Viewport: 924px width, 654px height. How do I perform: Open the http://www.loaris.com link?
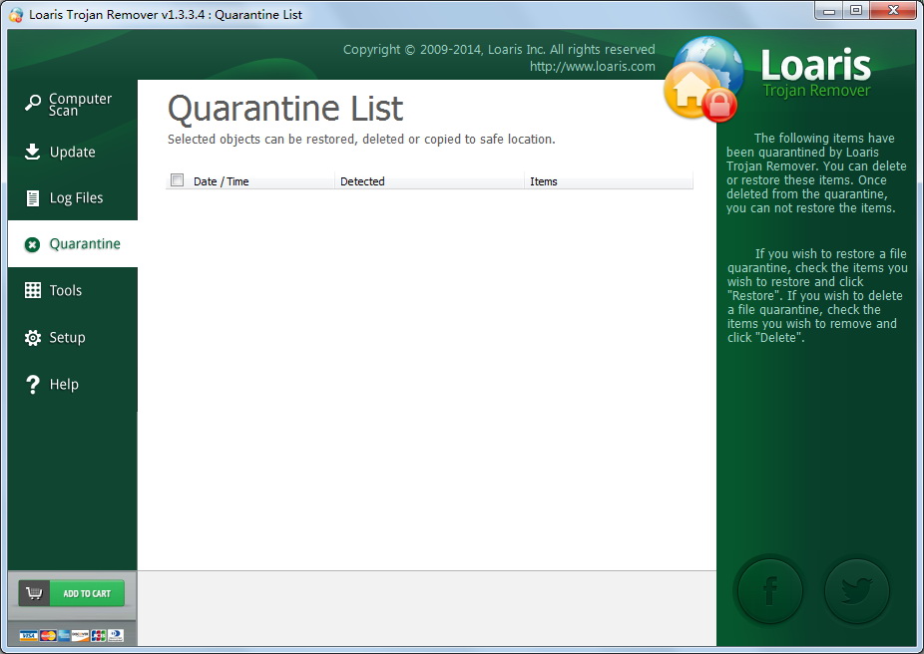click(x=593, y=67)
